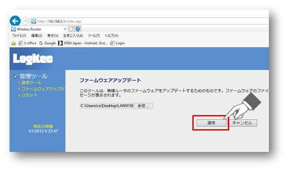Click the Edge icon next to new tab
288x171 pixels.
coord(78,29)
